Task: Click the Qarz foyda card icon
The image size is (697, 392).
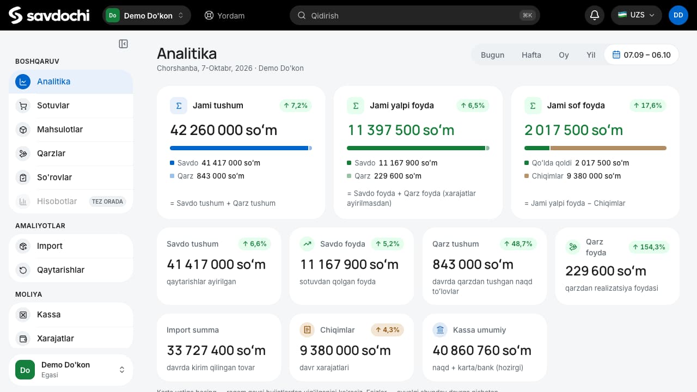Action: [x=573, y=247]
